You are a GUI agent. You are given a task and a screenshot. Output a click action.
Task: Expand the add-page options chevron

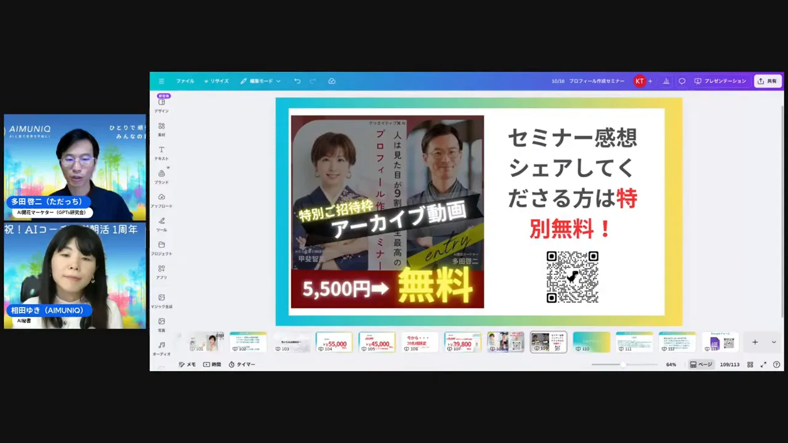[774, 342]
